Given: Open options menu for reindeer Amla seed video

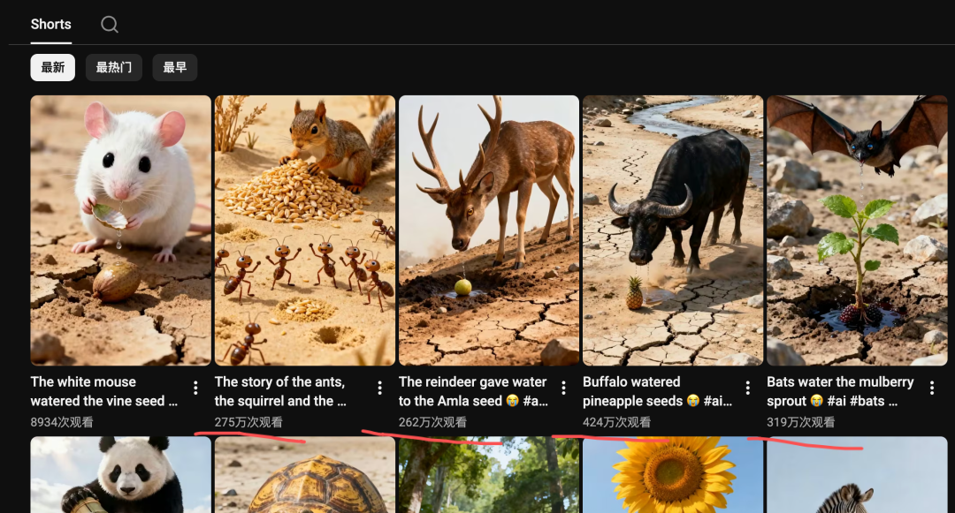Looking at the screenshot, I should [563, 388].
